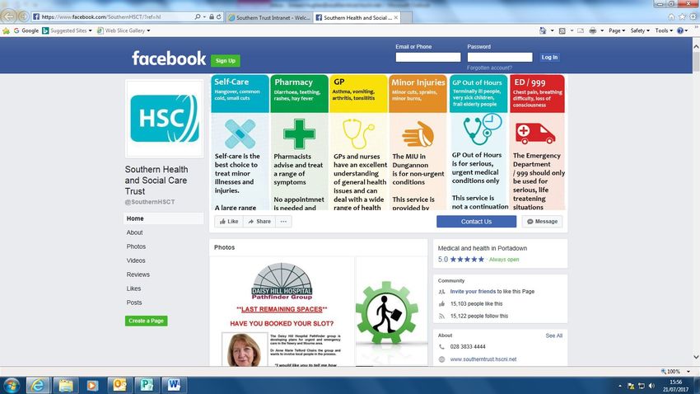Open the three-dot more options button
Screen dimensions: 700x394
(x=283, y=222)
